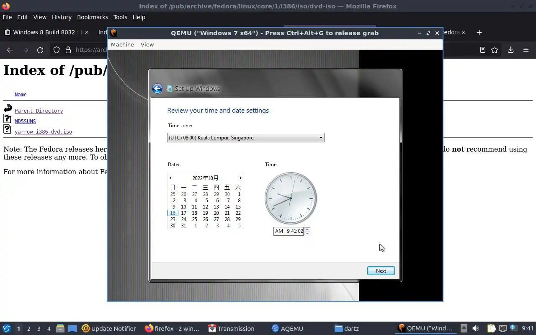Click the Parent Directory back-arrow icon
536x335 pixels.
[x=8, y=108]
